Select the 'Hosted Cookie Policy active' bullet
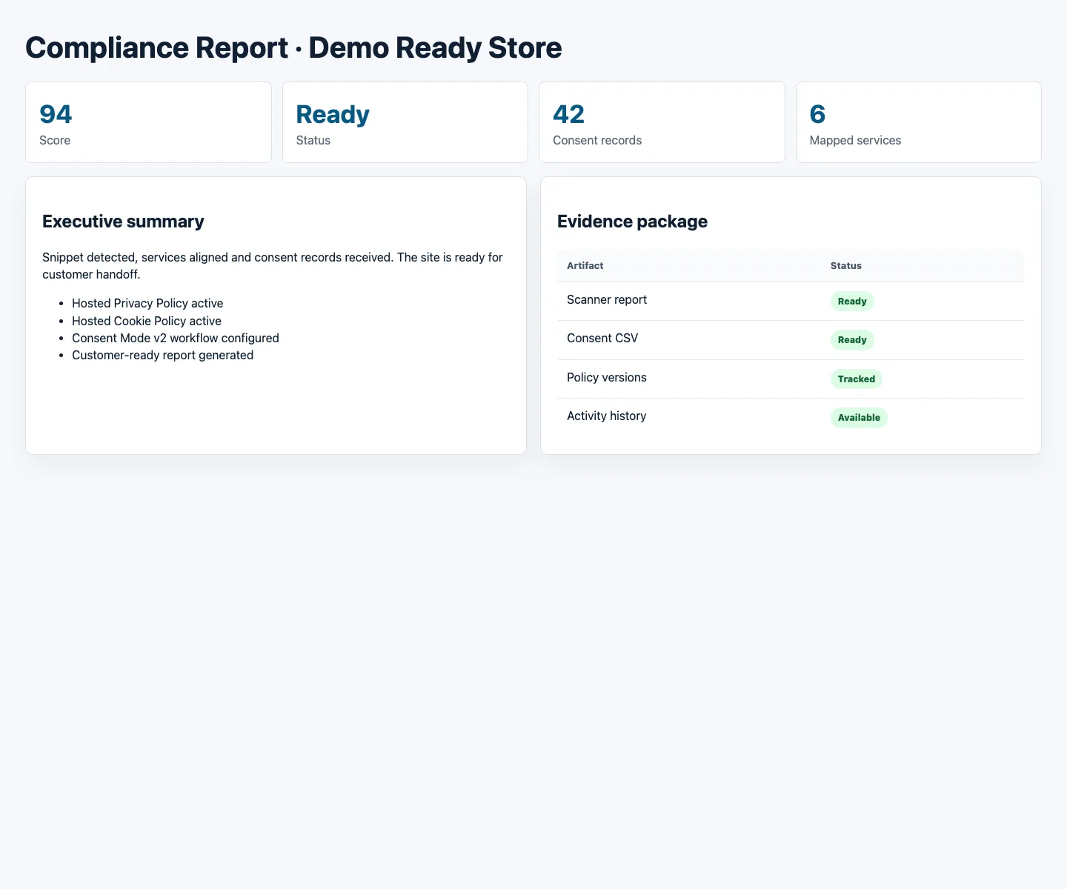The width and height of the screenshot is (1067, 889). [147, 321]
